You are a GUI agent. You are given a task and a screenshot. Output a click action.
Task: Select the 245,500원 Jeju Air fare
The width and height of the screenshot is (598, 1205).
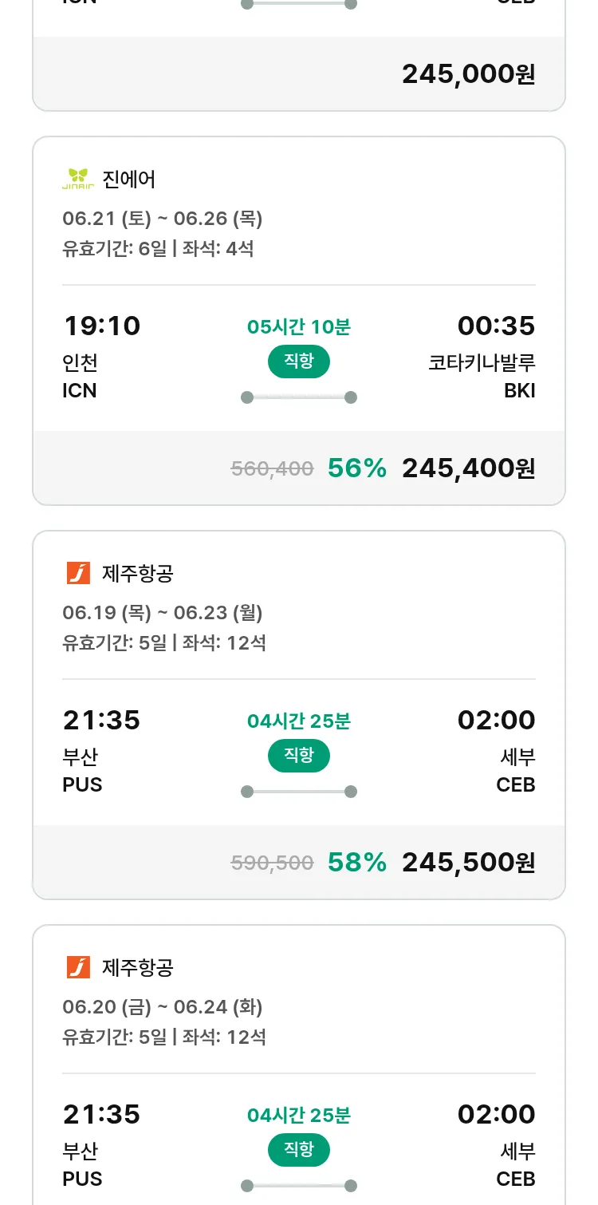[x=468, y=863]
